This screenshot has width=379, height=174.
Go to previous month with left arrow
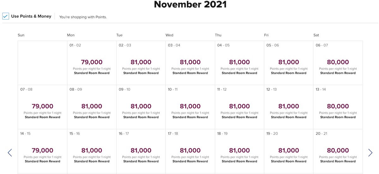[x=10, y=153]
